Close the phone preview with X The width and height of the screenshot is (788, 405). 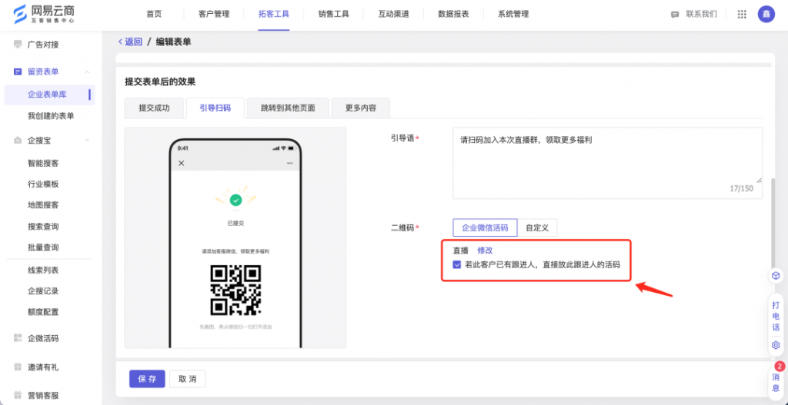click(x=182, y=163)
